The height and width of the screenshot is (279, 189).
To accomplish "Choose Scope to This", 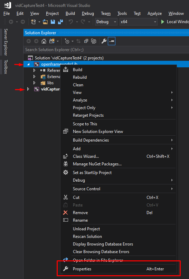I will click(119, 124).
